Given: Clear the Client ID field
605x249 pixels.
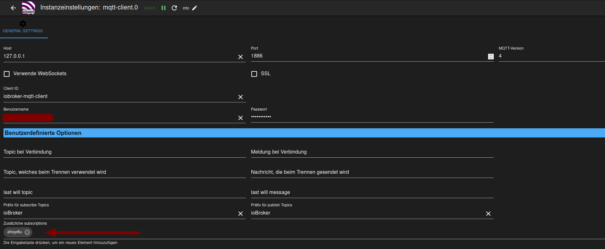Looking at the screenshot, I should 241,97.
